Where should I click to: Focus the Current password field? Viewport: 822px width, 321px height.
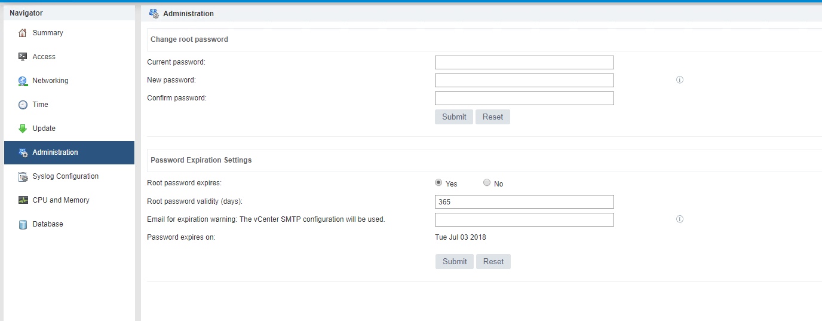[x=524, y=63]
